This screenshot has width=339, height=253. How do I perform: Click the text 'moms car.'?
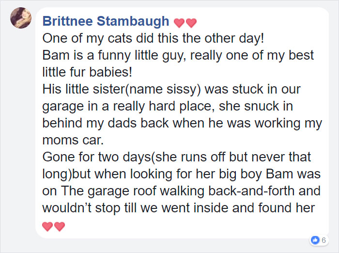point(73,140)
